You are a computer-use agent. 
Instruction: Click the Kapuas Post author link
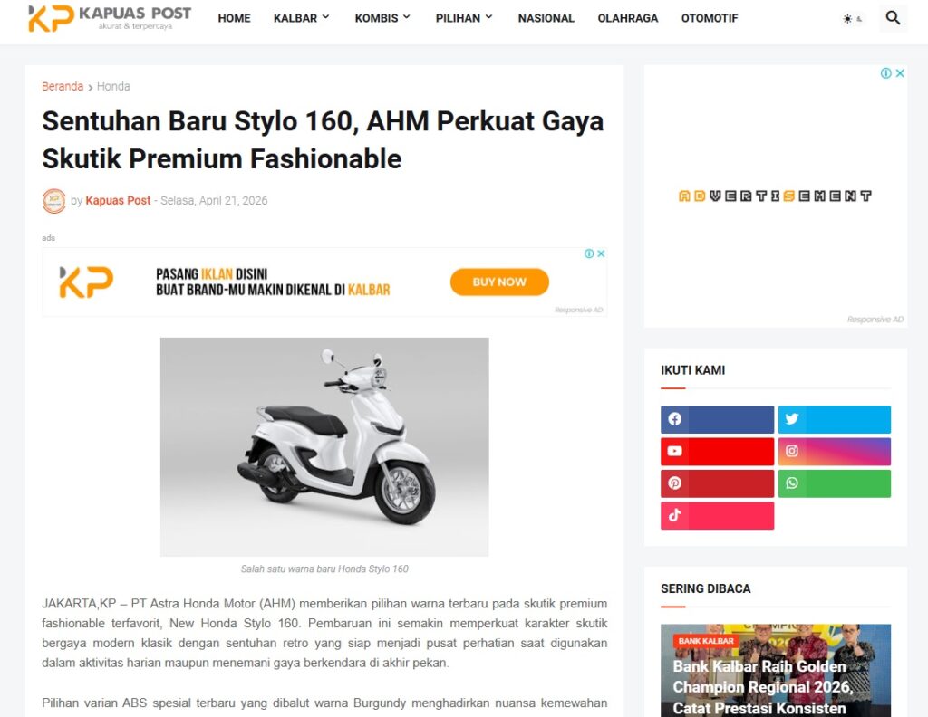click(118, 200)
